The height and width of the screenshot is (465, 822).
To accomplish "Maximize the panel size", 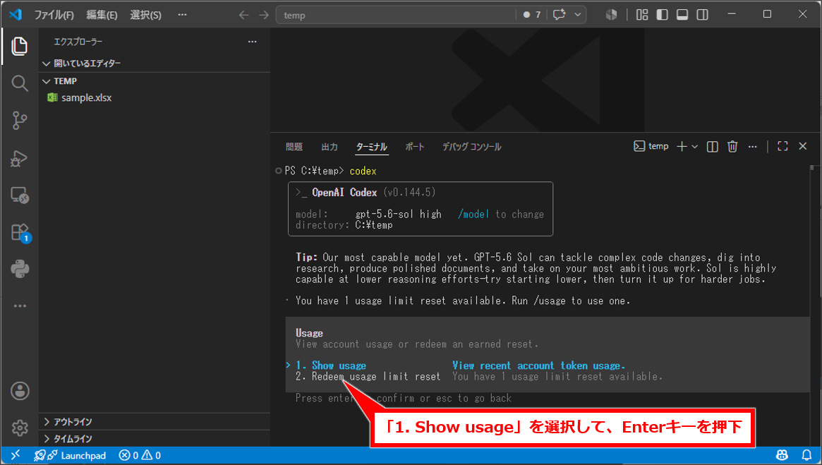I will point(782,146).
